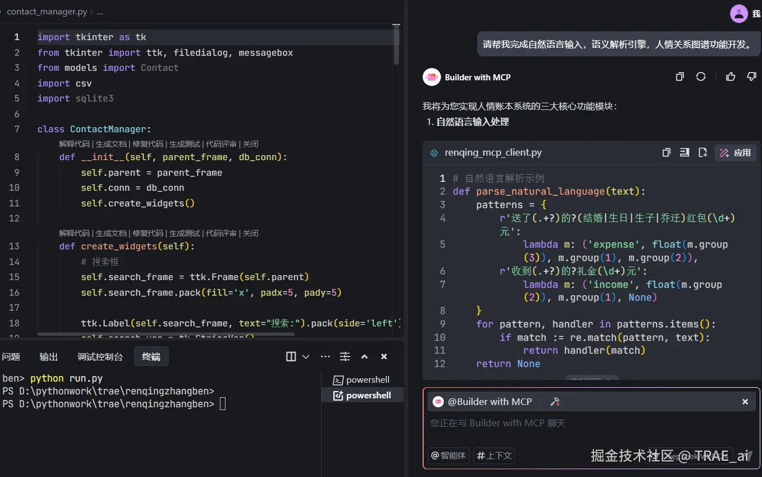Switch to the 输出 tab

pyautogui.click(x=49, y=357)
